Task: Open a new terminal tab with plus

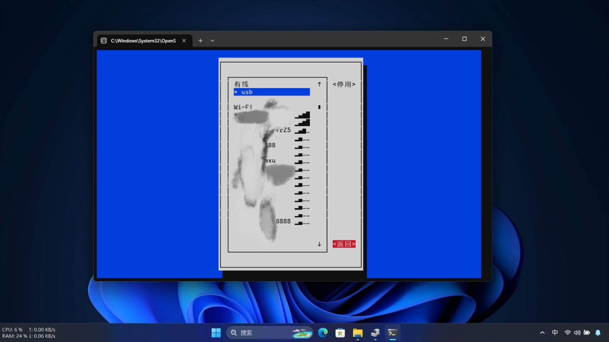Action: [x=200, y=41]
